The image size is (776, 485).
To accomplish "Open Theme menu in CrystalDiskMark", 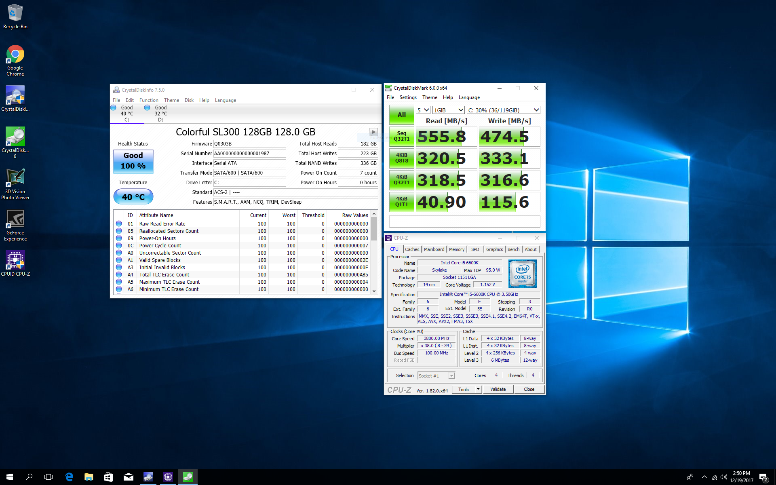I will click(430, 97).
